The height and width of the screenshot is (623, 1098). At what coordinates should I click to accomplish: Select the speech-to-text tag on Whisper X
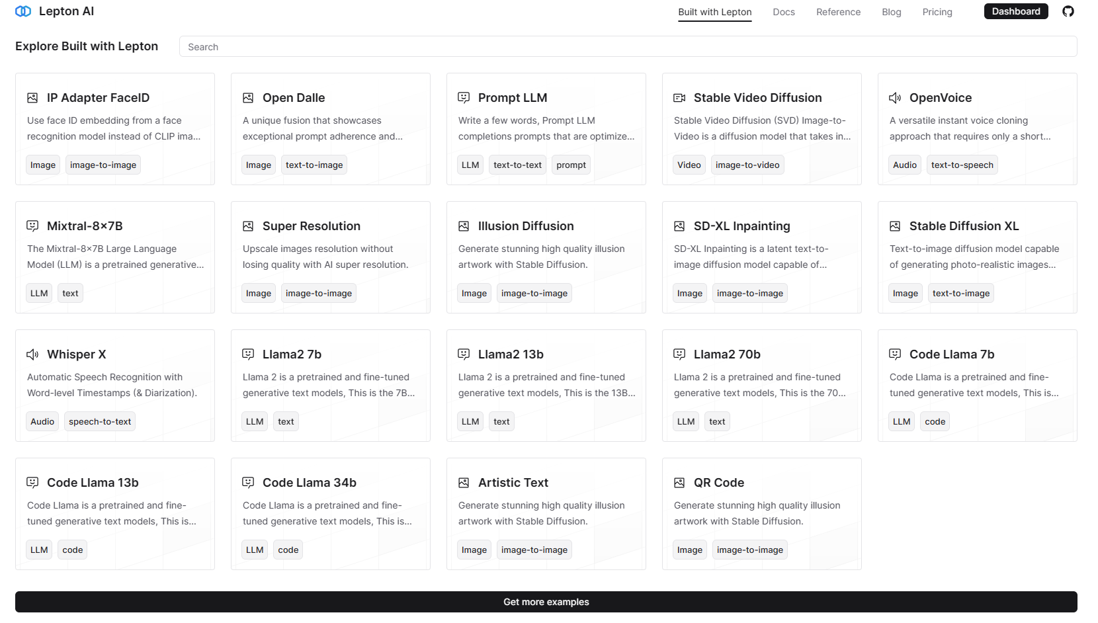(x=100, y=421)
